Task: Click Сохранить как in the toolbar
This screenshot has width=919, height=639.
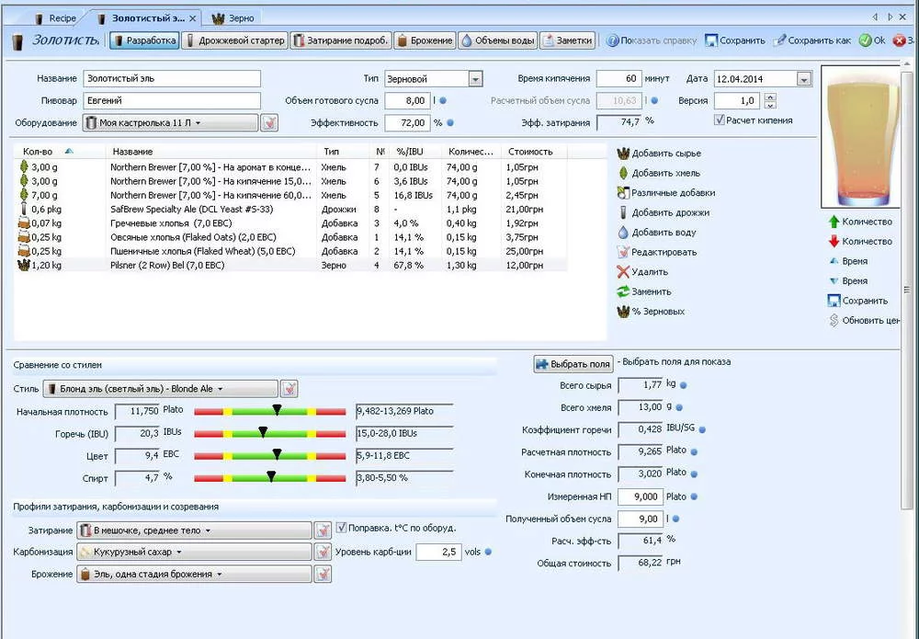Action: [x=811, y=40]
